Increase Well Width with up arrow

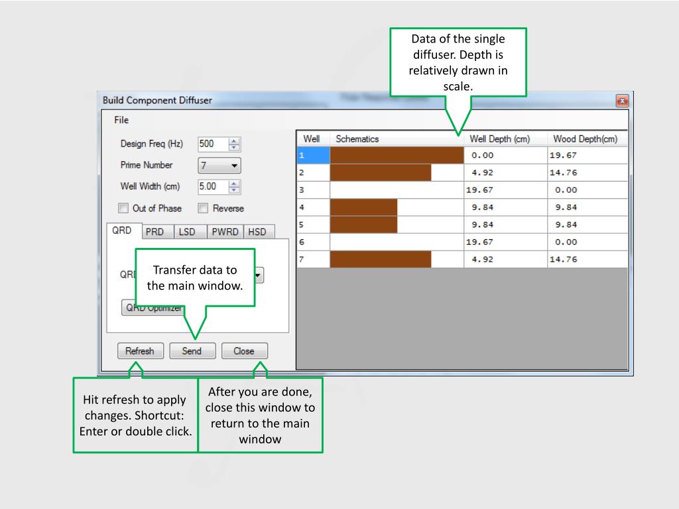click(234, 184)
